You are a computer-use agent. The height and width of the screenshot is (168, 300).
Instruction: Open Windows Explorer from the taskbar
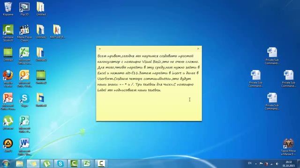coord(20,164)
